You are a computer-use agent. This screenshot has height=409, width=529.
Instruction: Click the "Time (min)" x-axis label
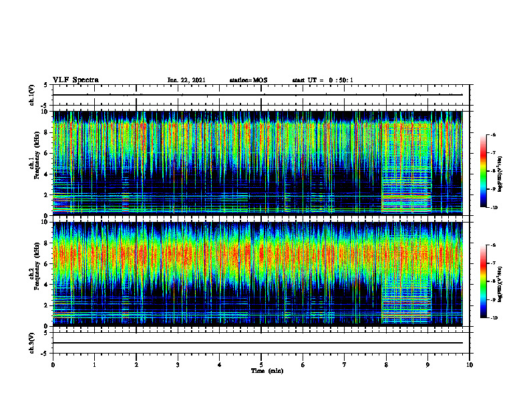[x=267, y=371]
